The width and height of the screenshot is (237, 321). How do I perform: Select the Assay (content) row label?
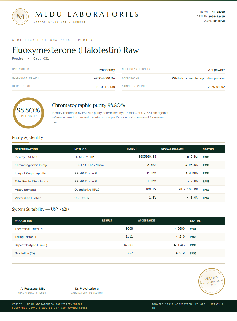tap(25, 190)
